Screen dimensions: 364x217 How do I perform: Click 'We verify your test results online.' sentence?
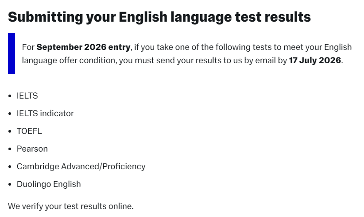coord(71,206)
